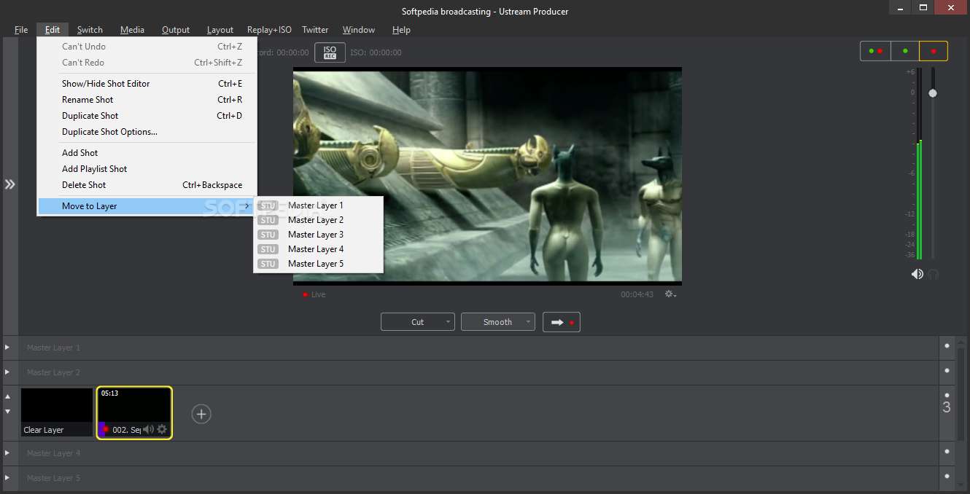Viewport: 970px width, 494px height.
Task: Expand the Master Layer 5 row
Action: (7, 478)
